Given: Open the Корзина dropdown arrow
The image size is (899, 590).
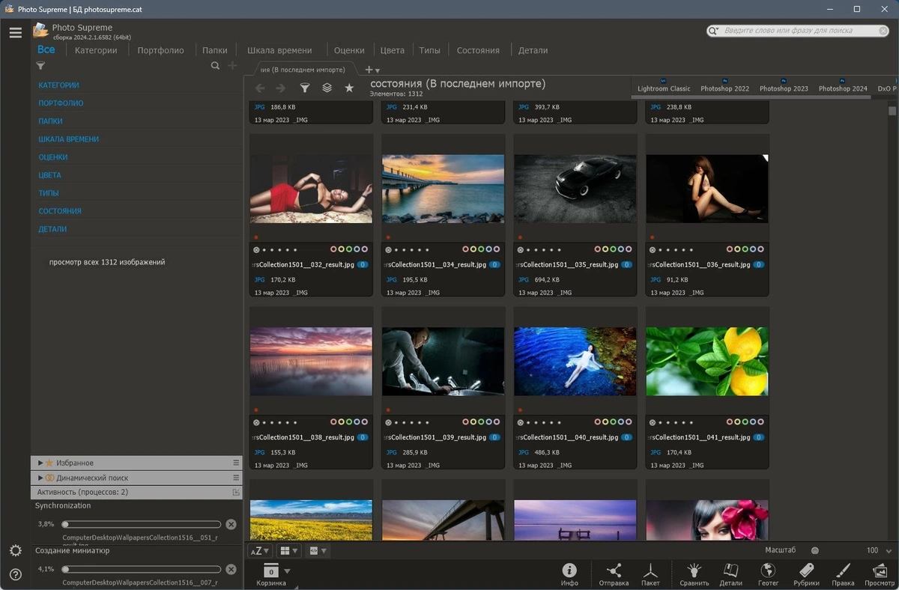Looking at the screenshot, I should click(x=287, y=571).
